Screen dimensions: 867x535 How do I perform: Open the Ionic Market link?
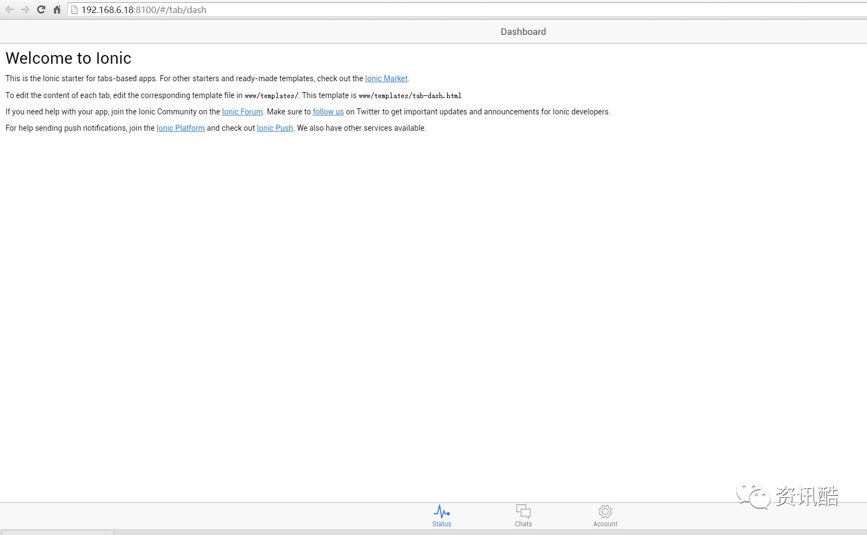point(386,78)
